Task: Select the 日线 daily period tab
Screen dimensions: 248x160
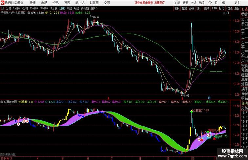Action: pos(62,8)
